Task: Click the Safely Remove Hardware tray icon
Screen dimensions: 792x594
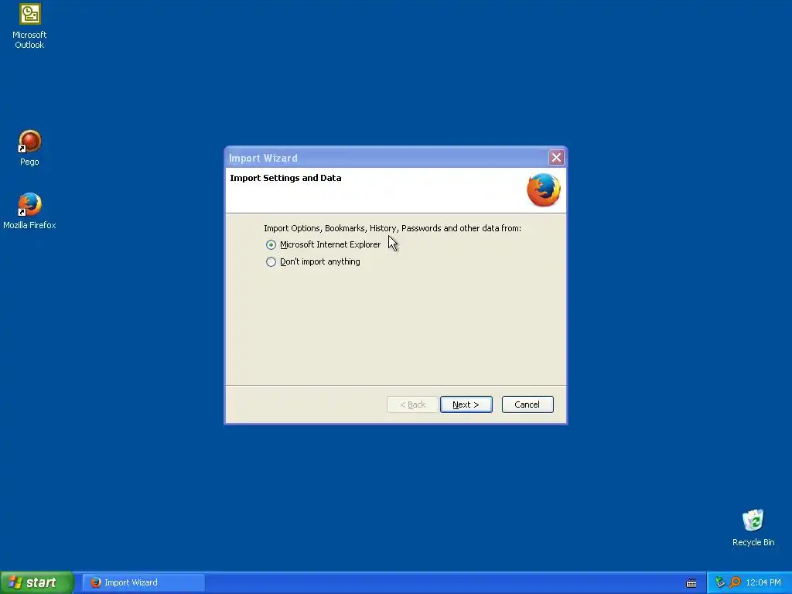Action: pyautogui.click(x=720, y=582)
